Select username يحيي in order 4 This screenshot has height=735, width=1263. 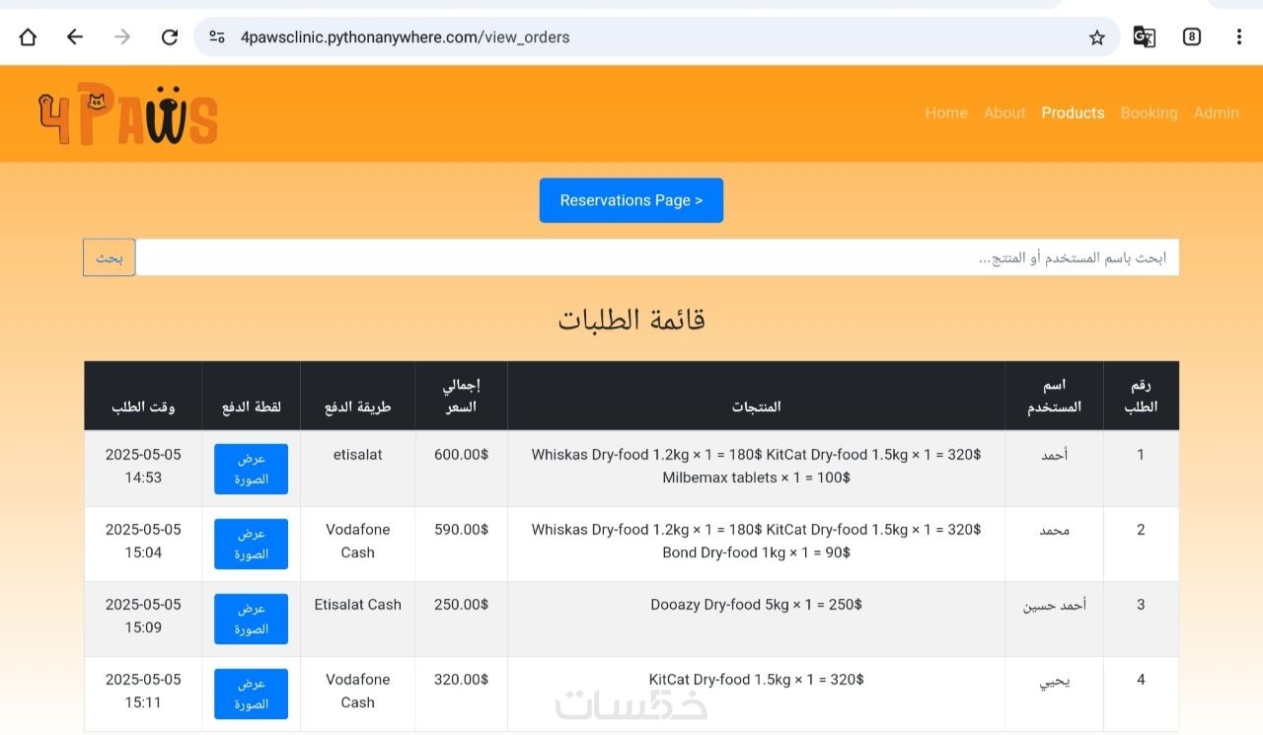coord(1054,680)
